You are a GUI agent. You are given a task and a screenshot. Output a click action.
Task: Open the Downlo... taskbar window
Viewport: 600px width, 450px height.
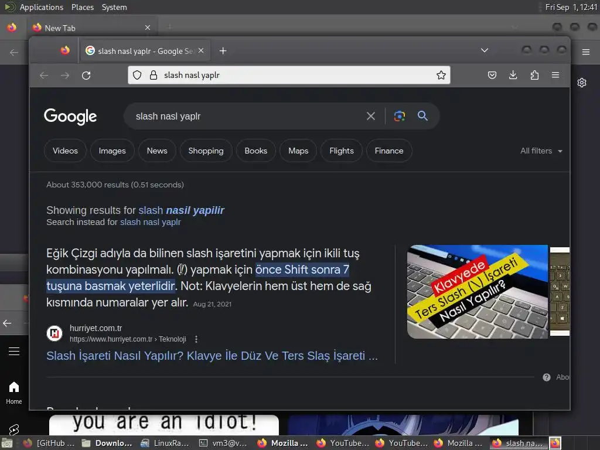pos(107,443)
